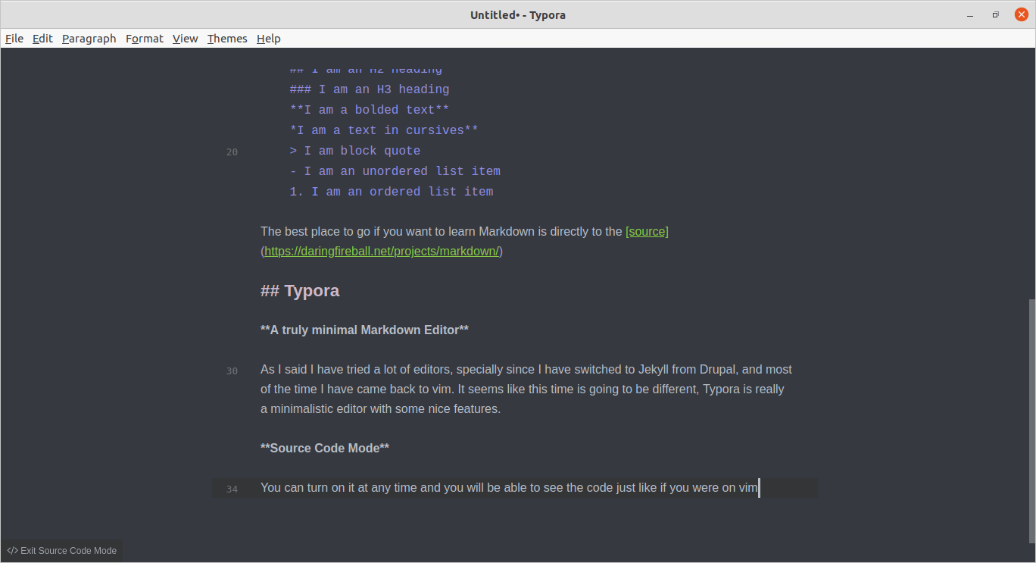Viewport: 1036px width, 563px height.
Task: Click line number 34 in gutter
Action: click(x=232, y=489)
